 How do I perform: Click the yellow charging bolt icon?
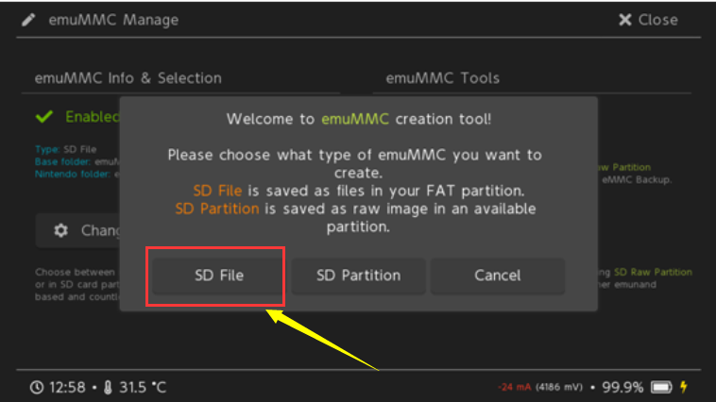684,387
